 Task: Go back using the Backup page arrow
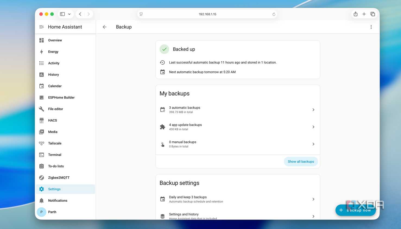tap(105, 27)
